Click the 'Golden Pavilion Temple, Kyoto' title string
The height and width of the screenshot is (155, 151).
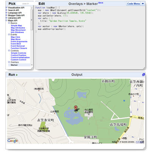[x=68, y=21]
